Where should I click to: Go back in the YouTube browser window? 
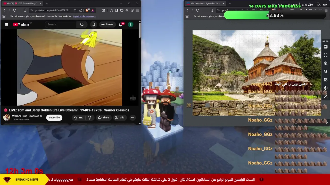coord(4,10)
